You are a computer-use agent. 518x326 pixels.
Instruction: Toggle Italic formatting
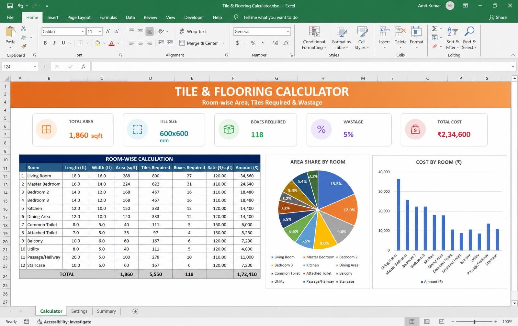pos(54,43)
